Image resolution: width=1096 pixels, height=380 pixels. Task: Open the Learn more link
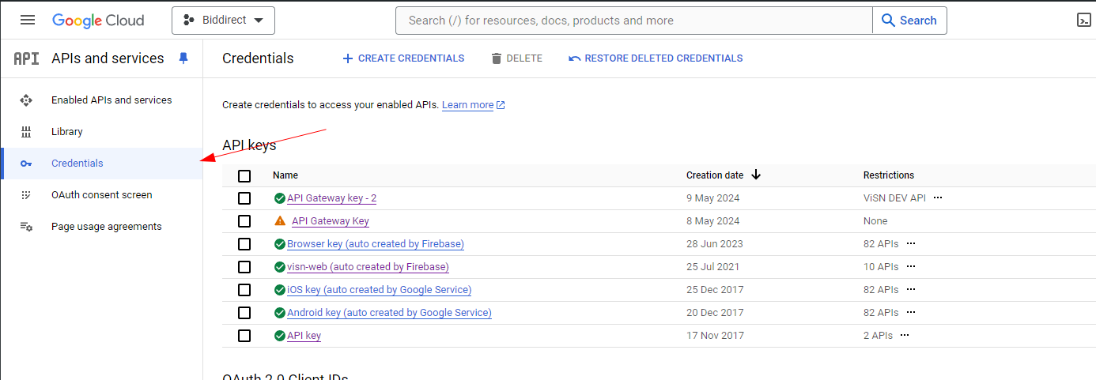(x=474, y=105)
